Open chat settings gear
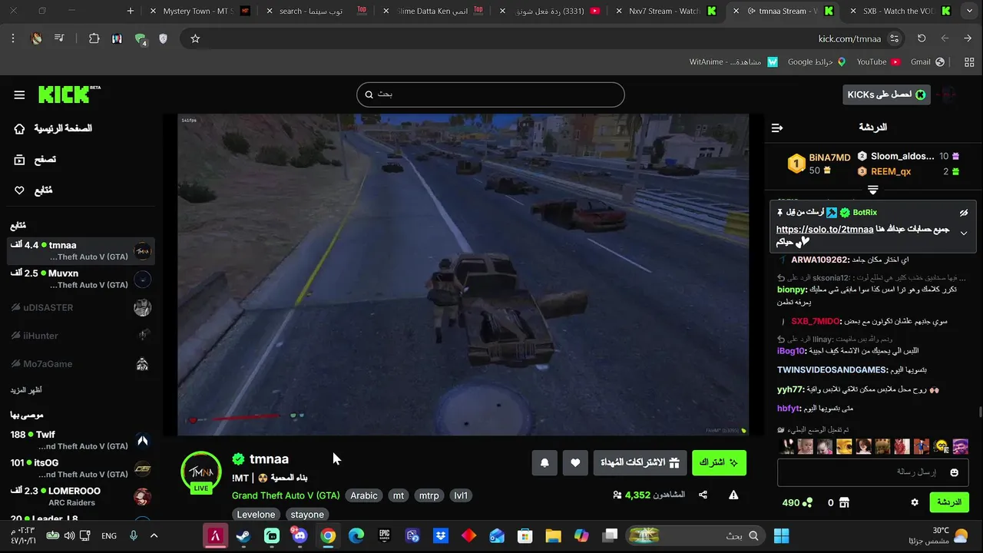The height and width of the screenshot is (553, 983). (915, 502)
